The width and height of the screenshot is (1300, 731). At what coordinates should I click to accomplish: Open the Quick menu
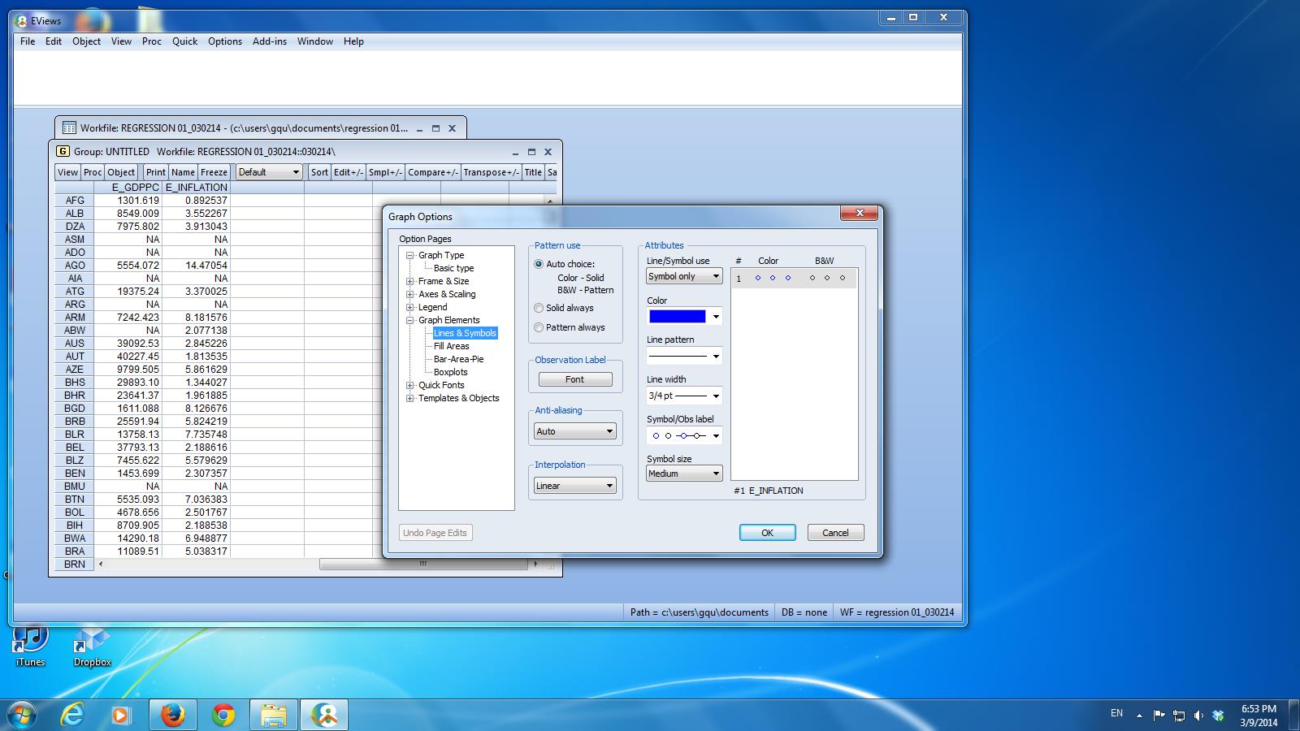[x=184, y=41]
